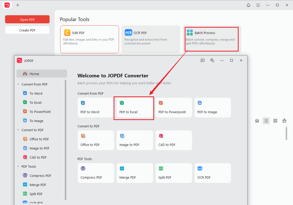293x205 pixels.
Task: Open the PDF to Powerpoint card
Action: pyautogui.click(x=174, y=108)
